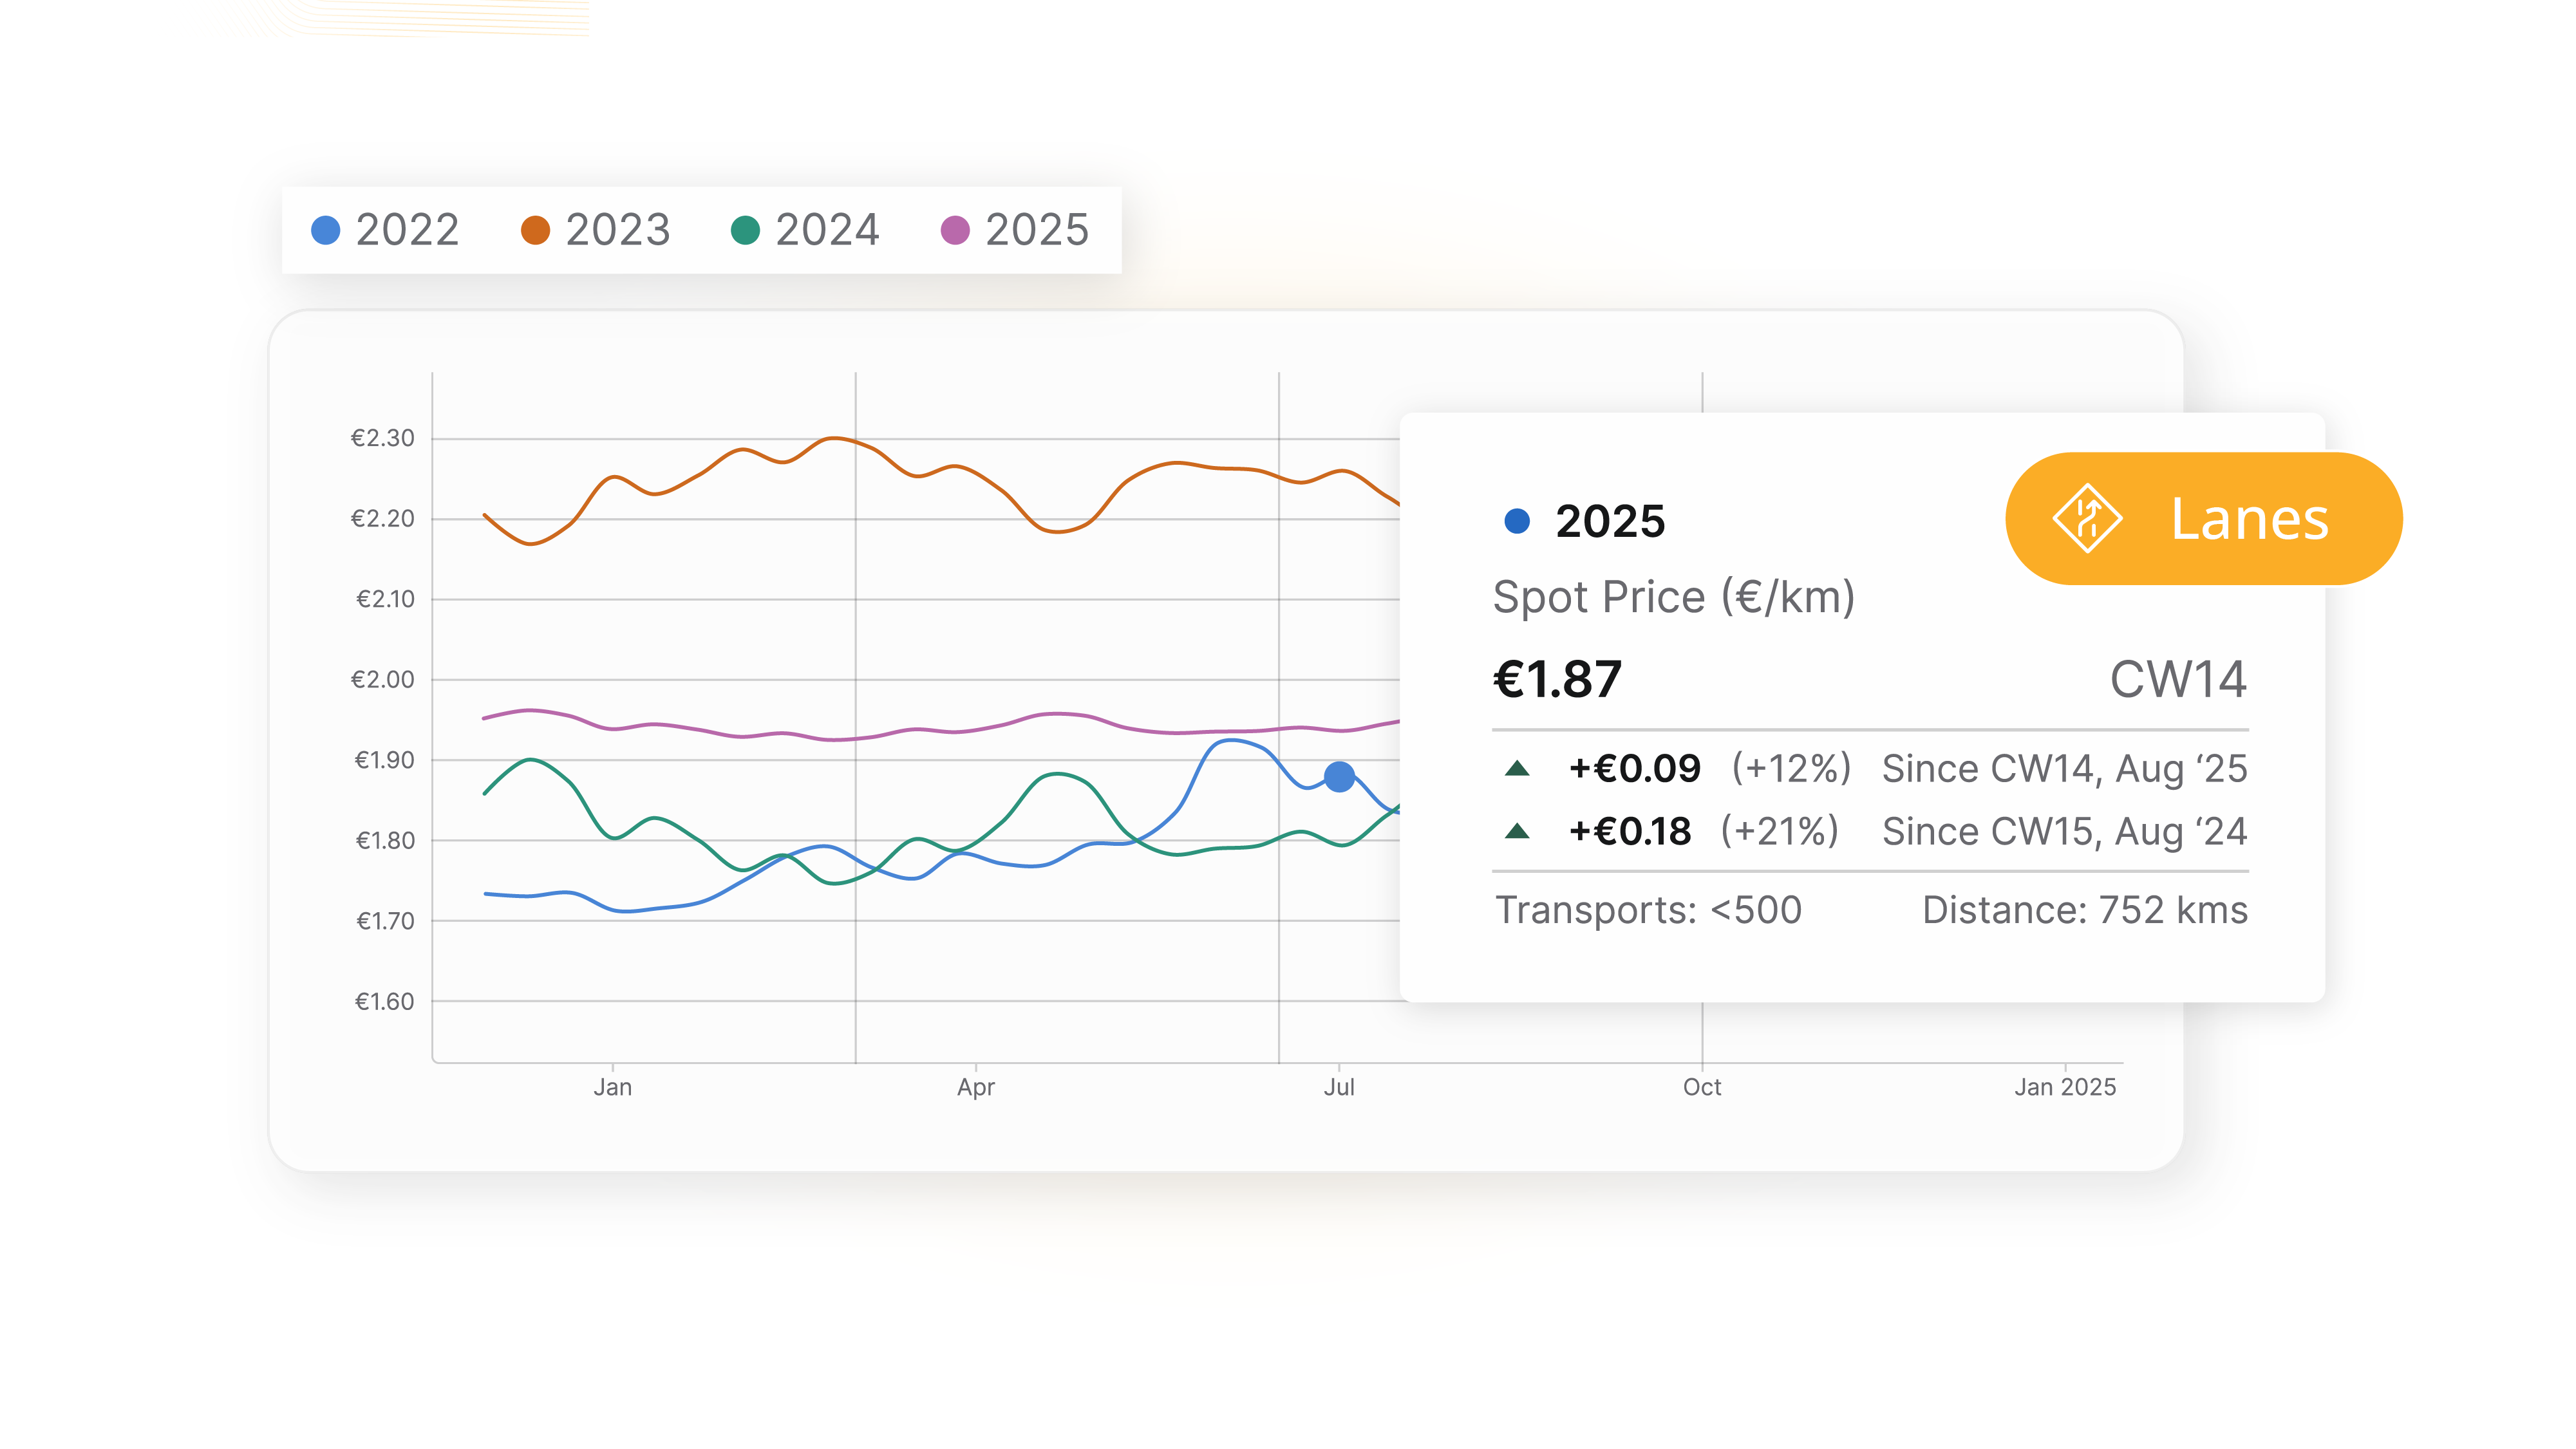This screenshot has width=2576, height=1449.
Task: Click the 2025 purple legend dot
Action: [955, 230]
